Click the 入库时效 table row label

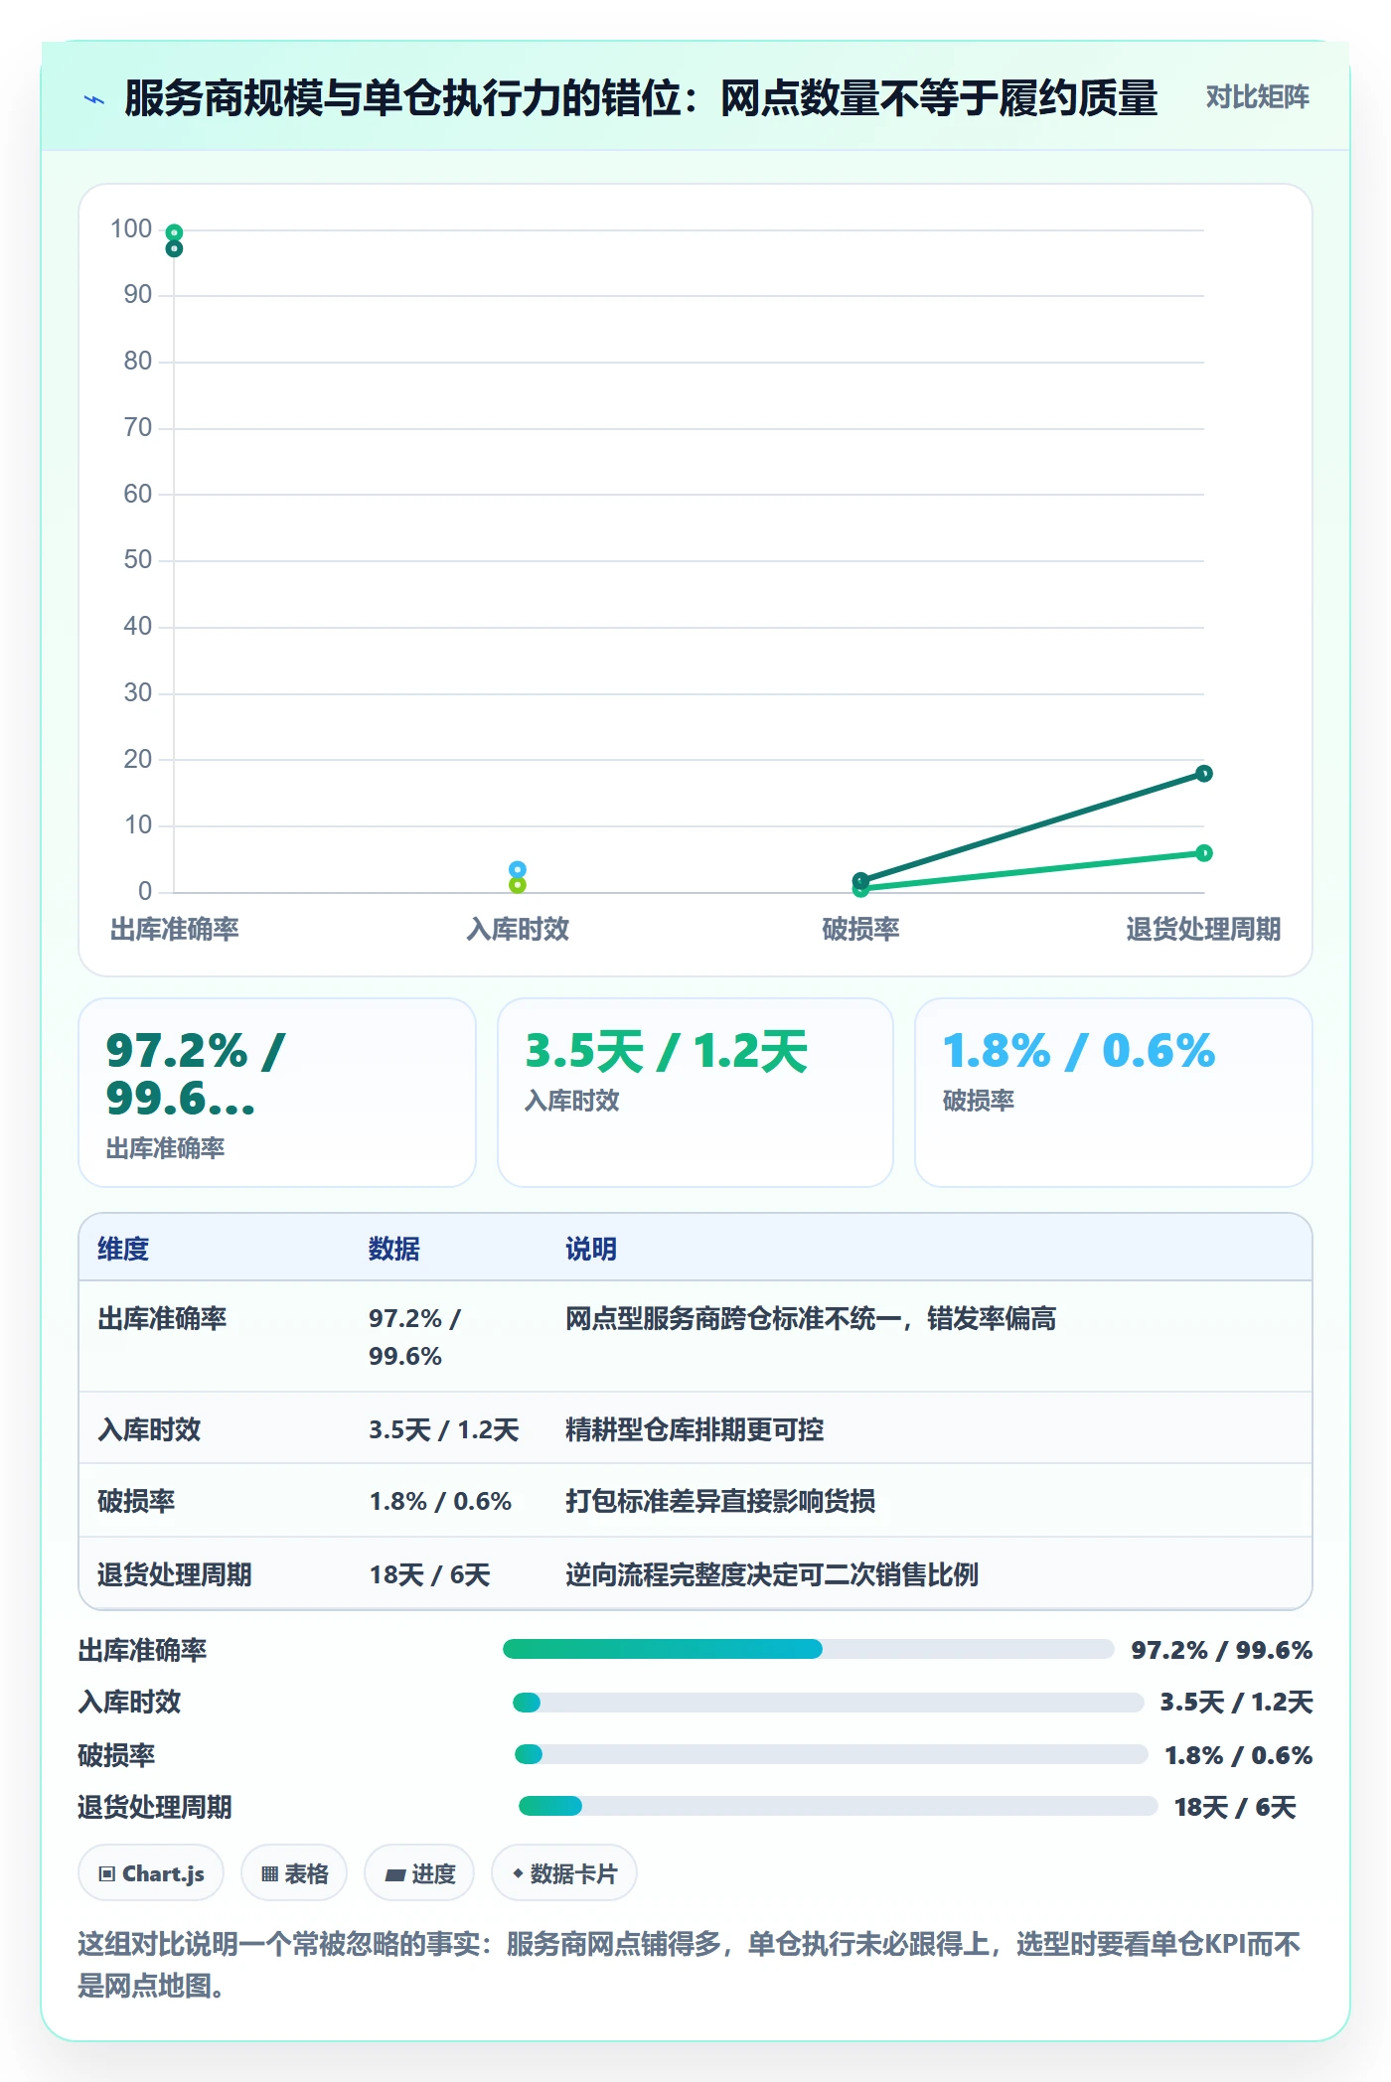click(149, 1429)
